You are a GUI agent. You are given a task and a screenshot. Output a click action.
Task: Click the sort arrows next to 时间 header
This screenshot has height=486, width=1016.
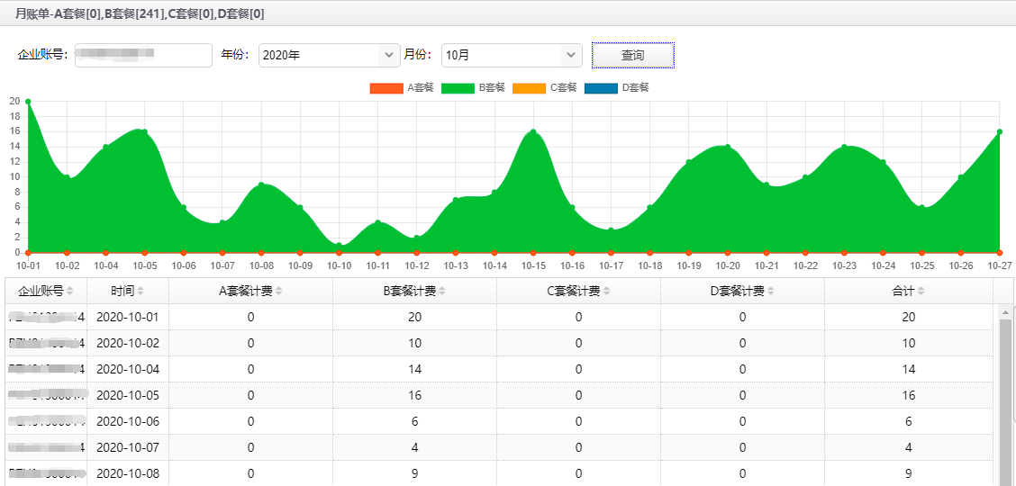click(x=140, y=291)
